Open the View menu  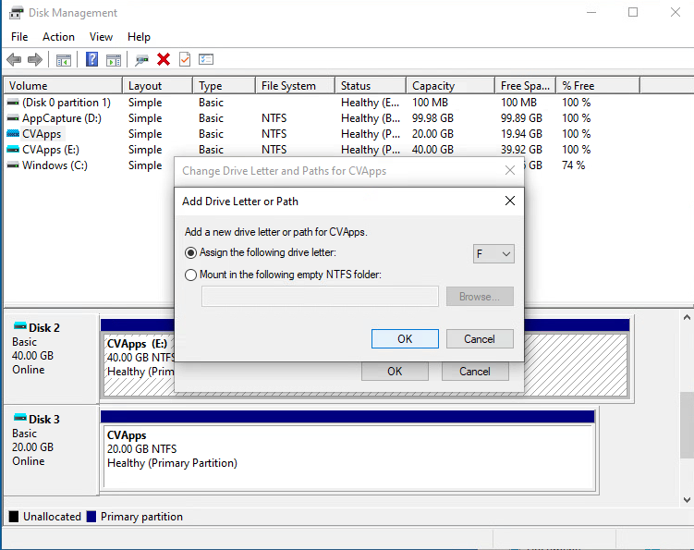click(x=101, y=37)
